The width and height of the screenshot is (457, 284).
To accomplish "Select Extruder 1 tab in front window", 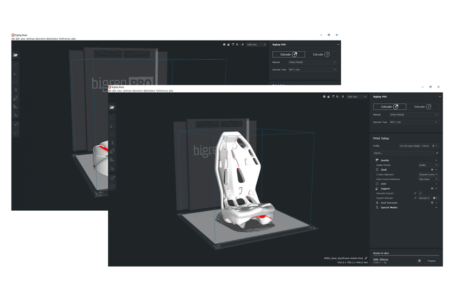I will coord(422,106).
